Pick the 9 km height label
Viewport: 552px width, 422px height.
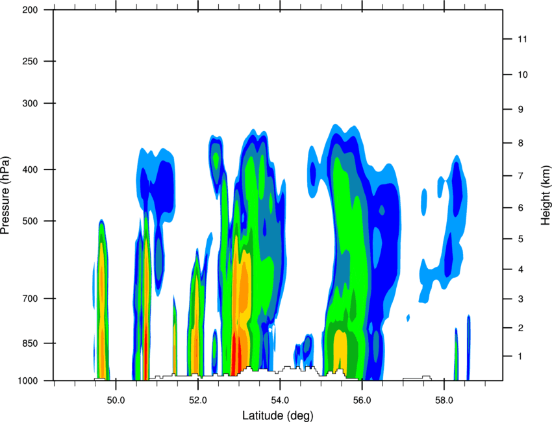click(520, 110)
